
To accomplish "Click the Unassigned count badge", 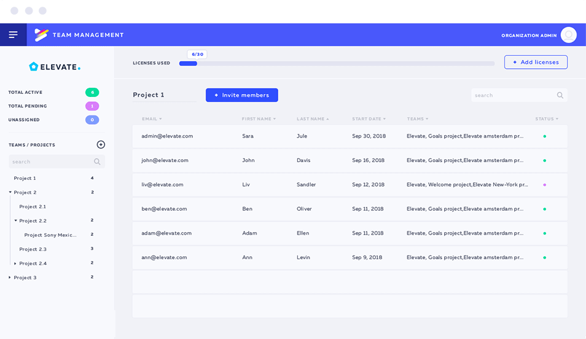I will pos(92,120).
